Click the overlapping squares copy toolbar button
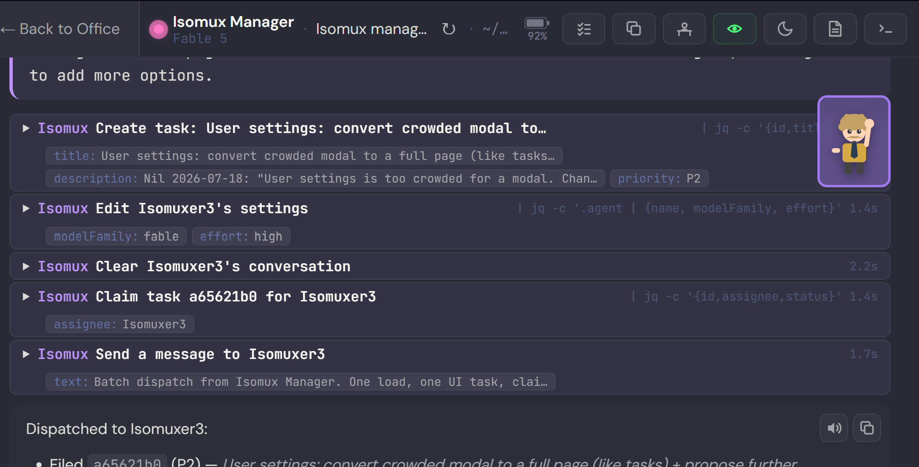The height and width of the screenshot is (467, 919). click(x=634, y=29)
